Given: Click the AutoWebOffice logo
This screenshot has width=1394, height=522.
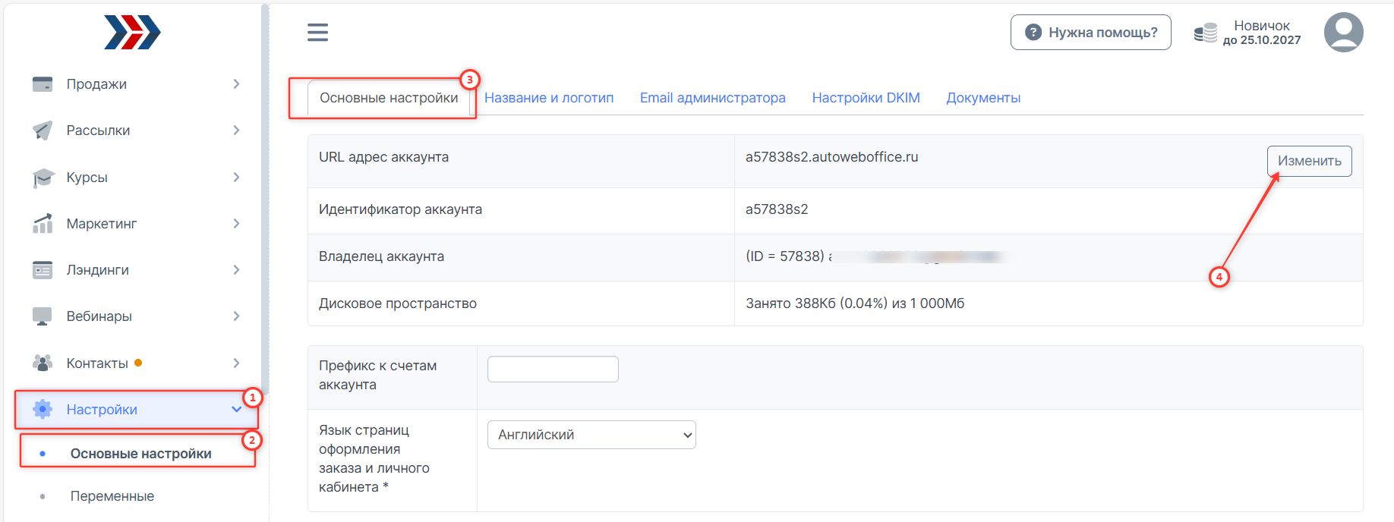Looking at the screenshot, I should click(132, 33).
